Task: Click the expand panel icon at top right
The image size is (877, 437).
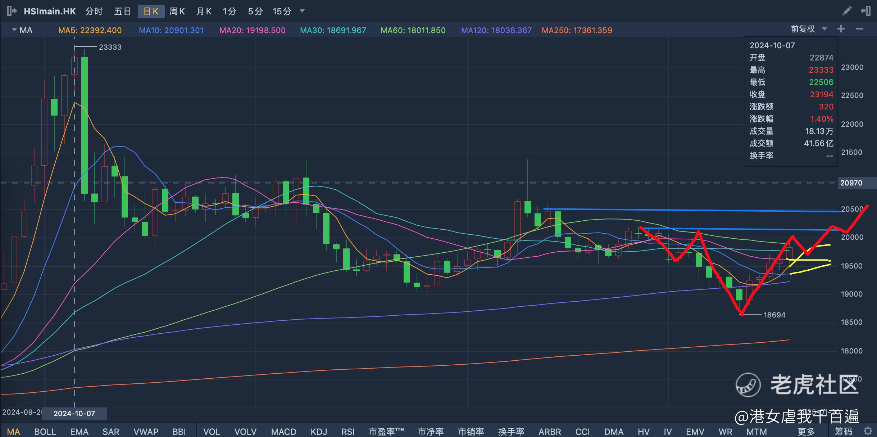Action: tap(865, 11)
